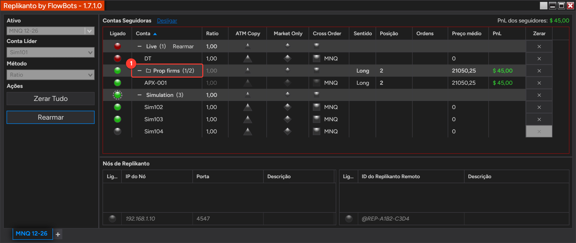Toggle the grey connection light for Sim104
576x243 pixels.
tap(117, 131)
